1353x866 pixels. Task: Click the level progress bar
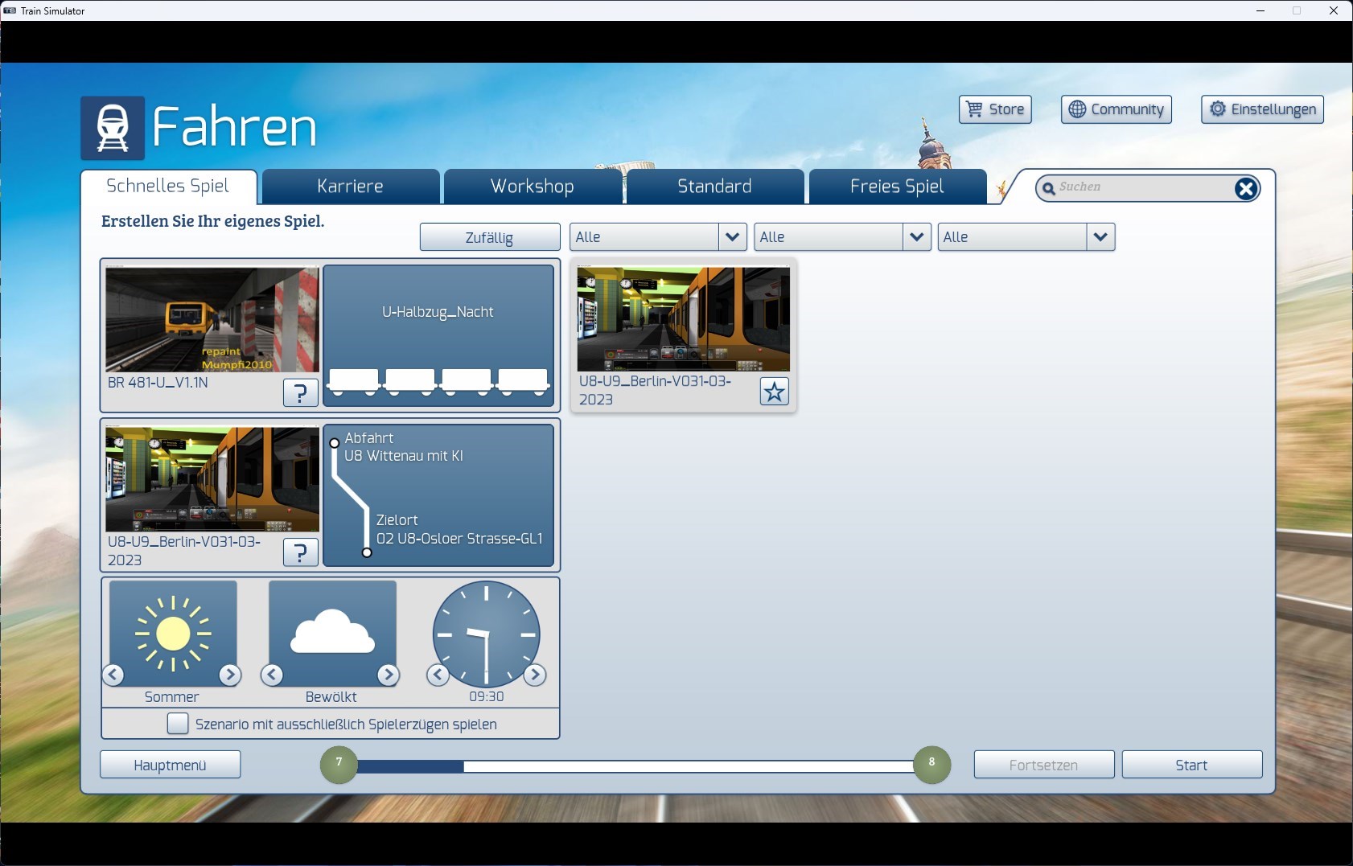coord(635,766)
